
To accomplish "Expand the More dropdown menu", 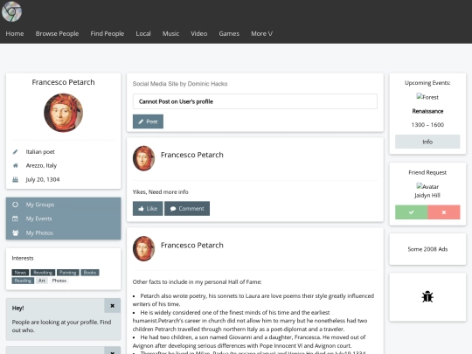I will (262, 34).
